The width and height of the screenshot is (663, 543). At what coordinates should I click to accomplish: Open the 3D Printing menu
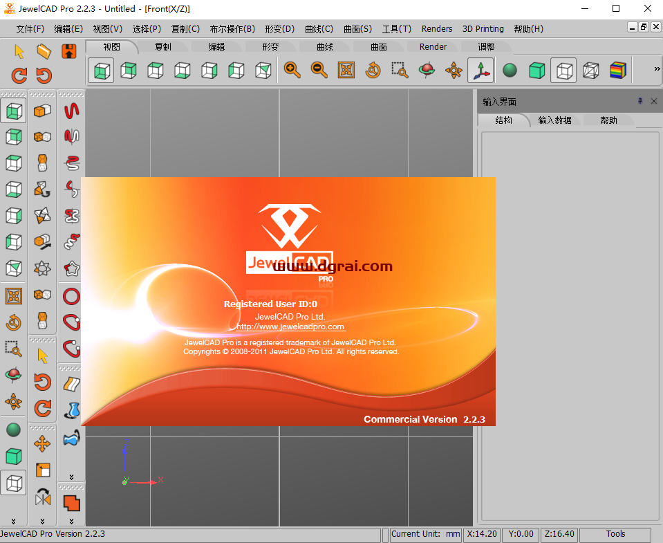pos(483,29)
